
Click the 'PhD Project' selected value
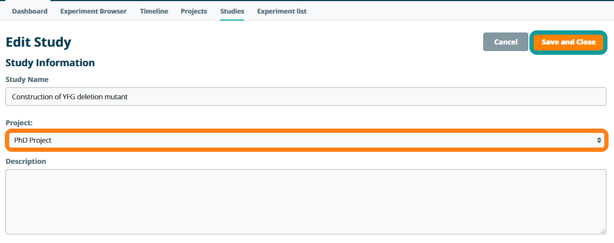click(x=33, y=140)
